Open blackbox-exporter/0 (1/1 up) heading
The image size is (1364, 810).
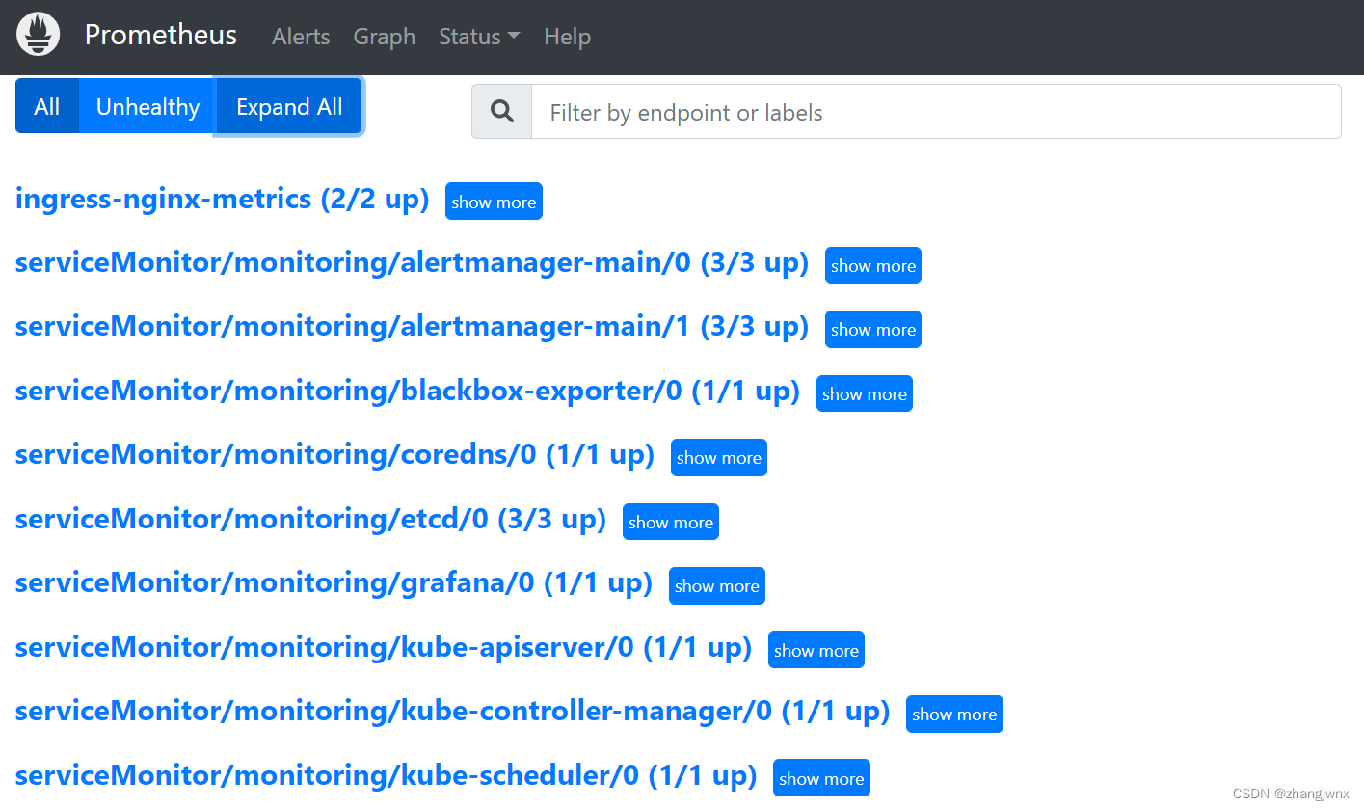coord(408,391)
